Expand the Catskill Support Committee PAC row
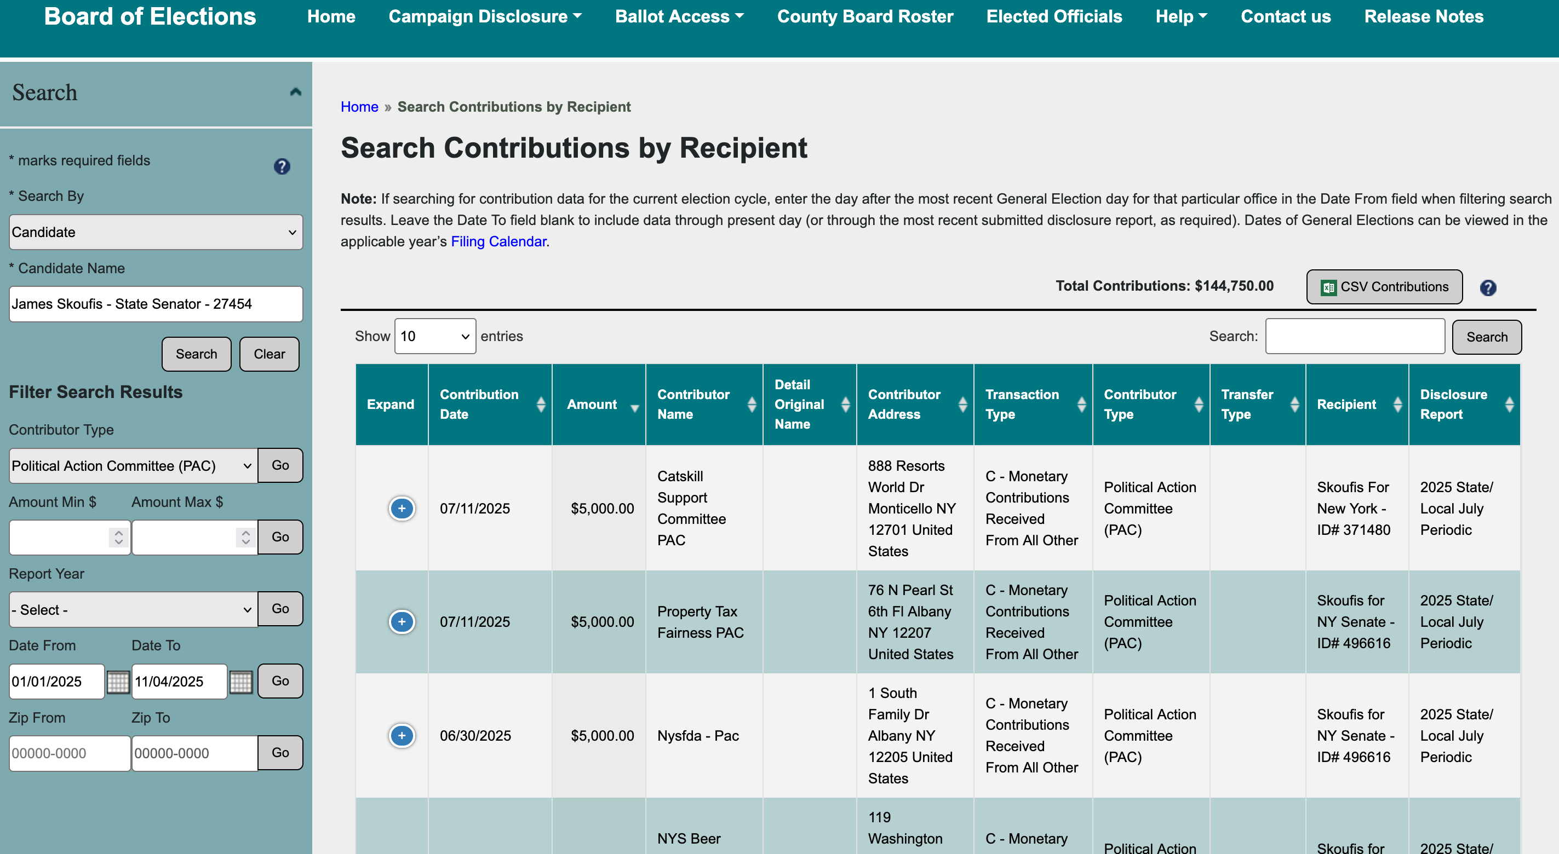The height and width of the screenshot is (854, 1559). click(x=401, y=508)
